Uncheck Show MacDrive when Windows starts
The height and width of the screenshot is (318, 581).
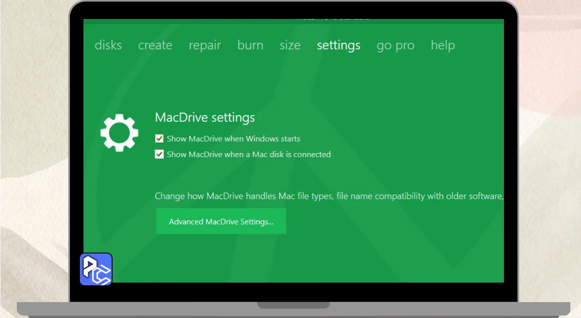click(159, 139)
